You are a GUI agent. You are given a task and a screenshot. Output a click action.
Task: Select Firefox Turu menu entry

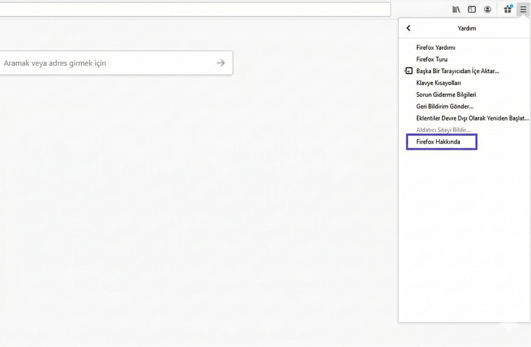point(431,59)
